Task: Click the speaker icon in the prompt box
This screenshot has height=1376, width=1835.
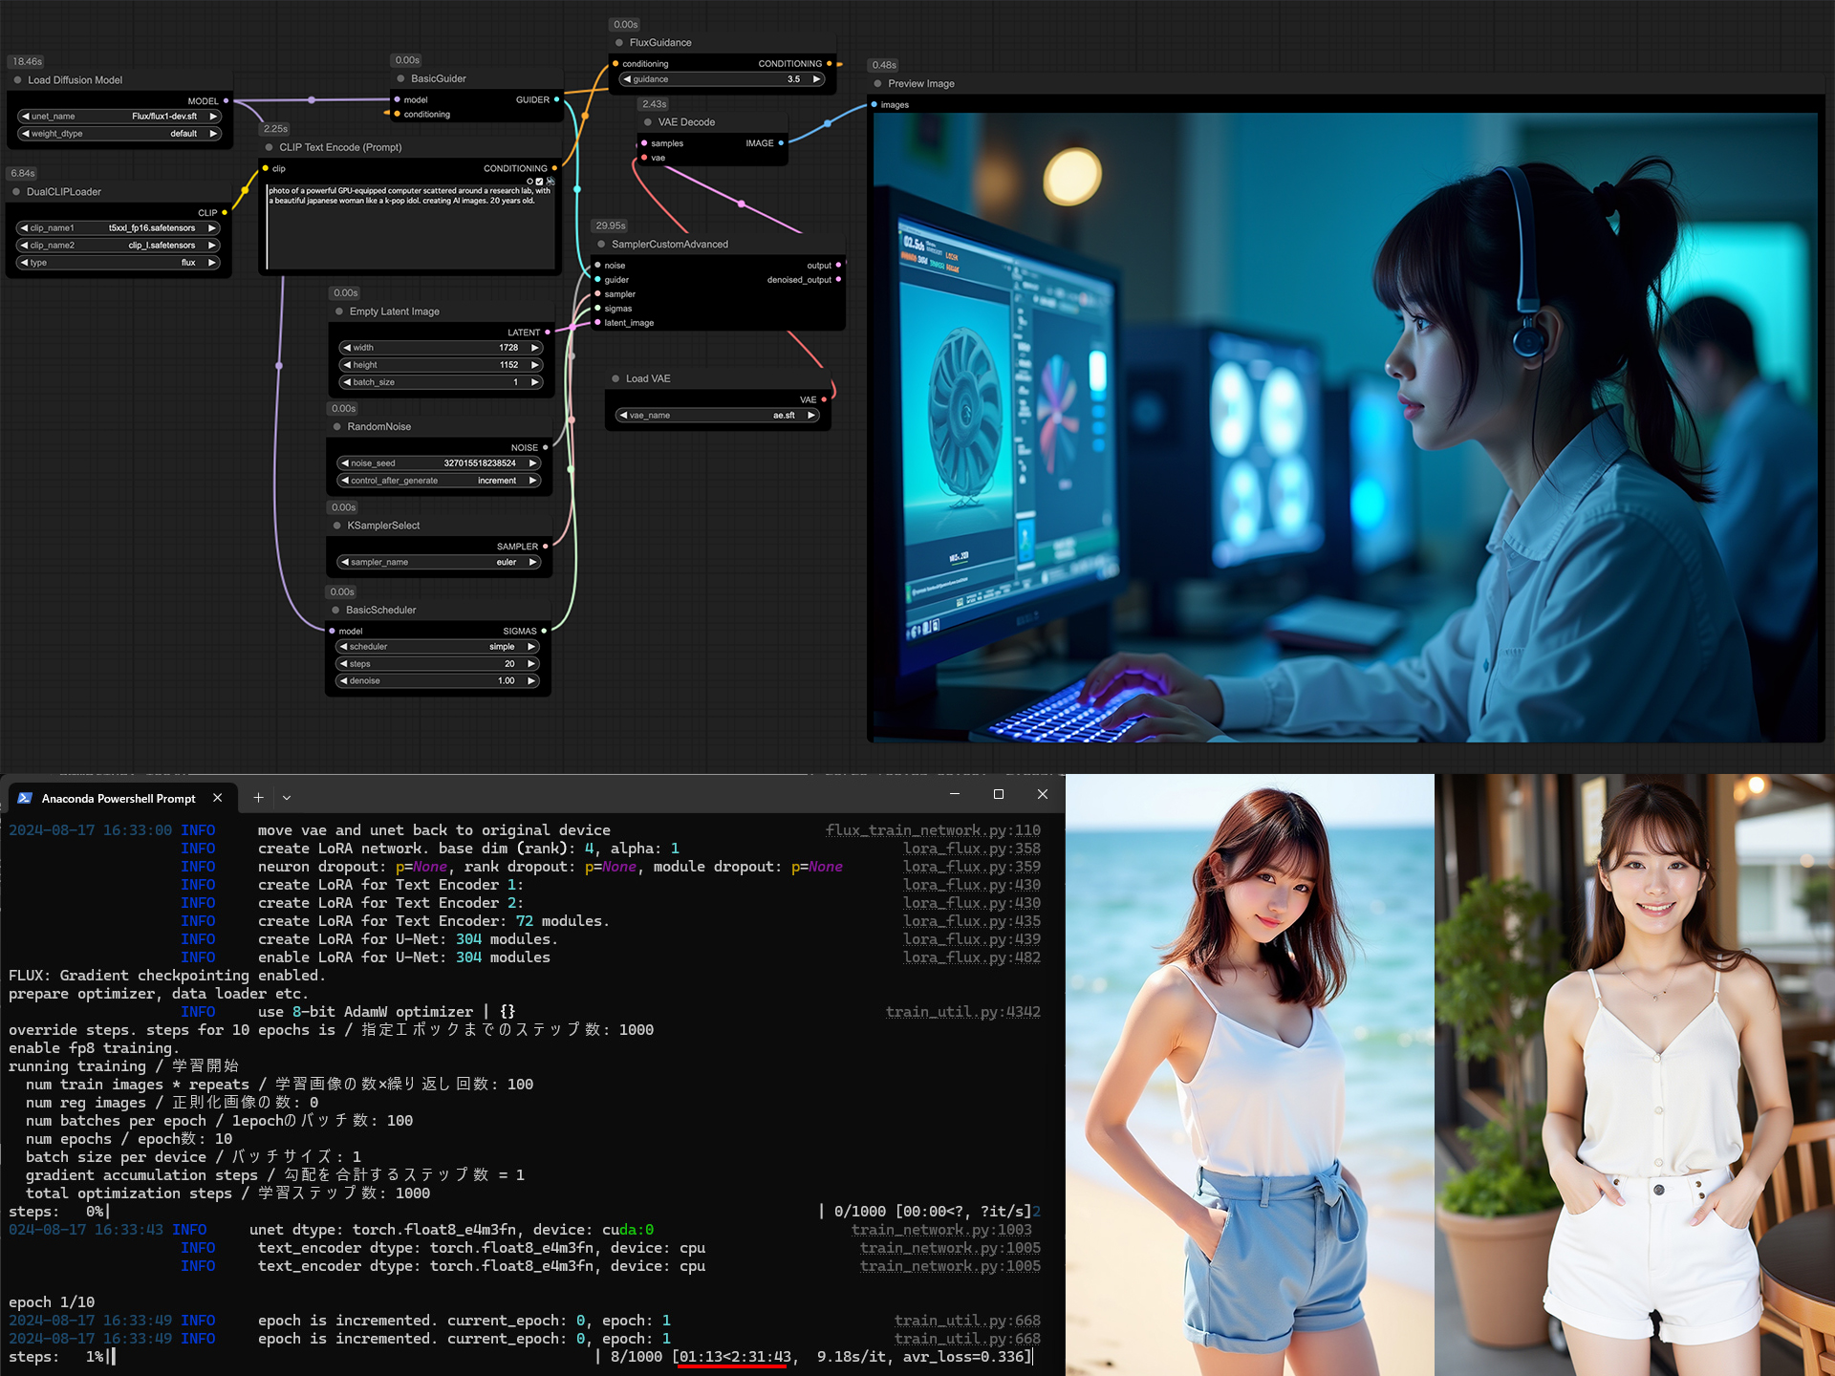Action: point(550,181)
